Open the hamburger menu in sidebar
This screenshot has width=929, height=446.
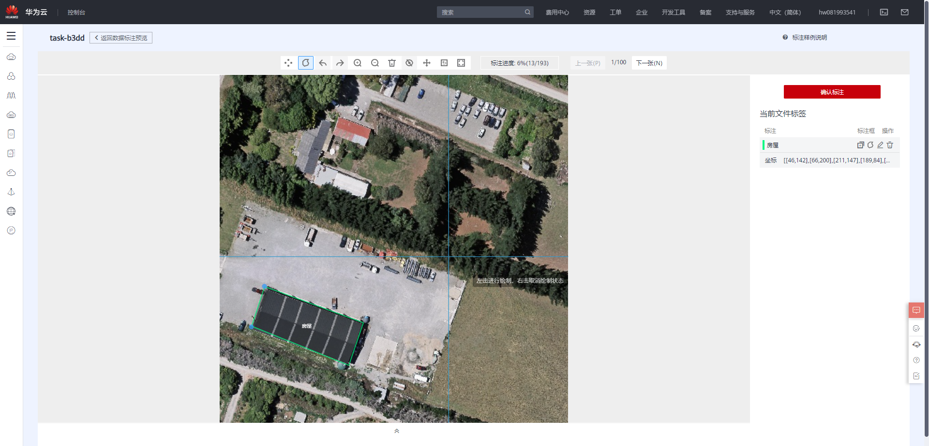pos(11,36)
